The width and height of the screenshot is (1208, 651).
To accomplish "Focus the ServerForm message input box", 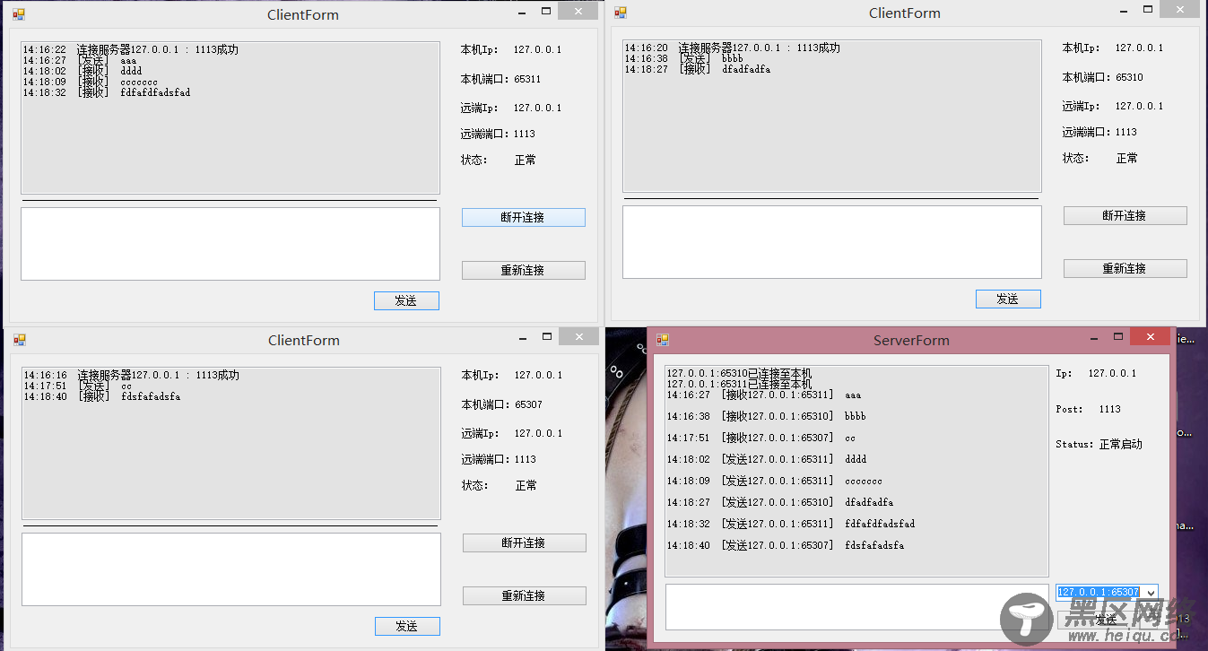I will click(x=856, y=607).
